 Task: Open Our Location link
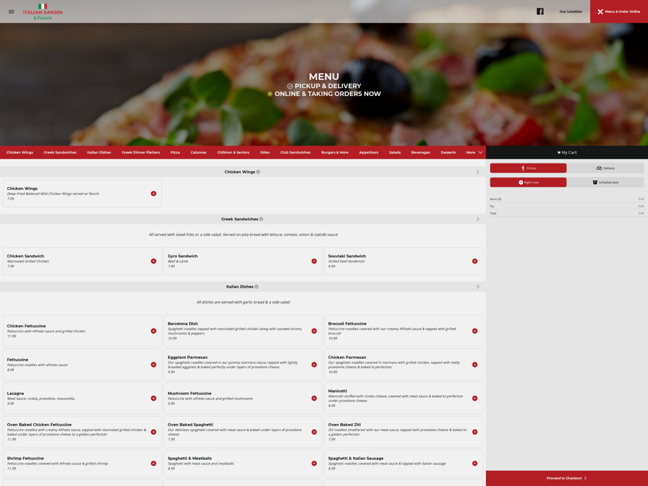tap(570, 12)
